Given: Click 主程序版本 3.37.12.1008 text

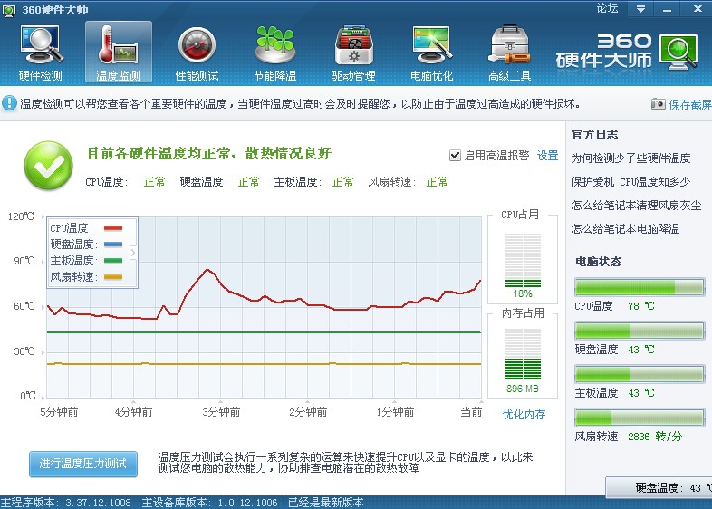Looking at the screenshot, I should tap(66, 503).
